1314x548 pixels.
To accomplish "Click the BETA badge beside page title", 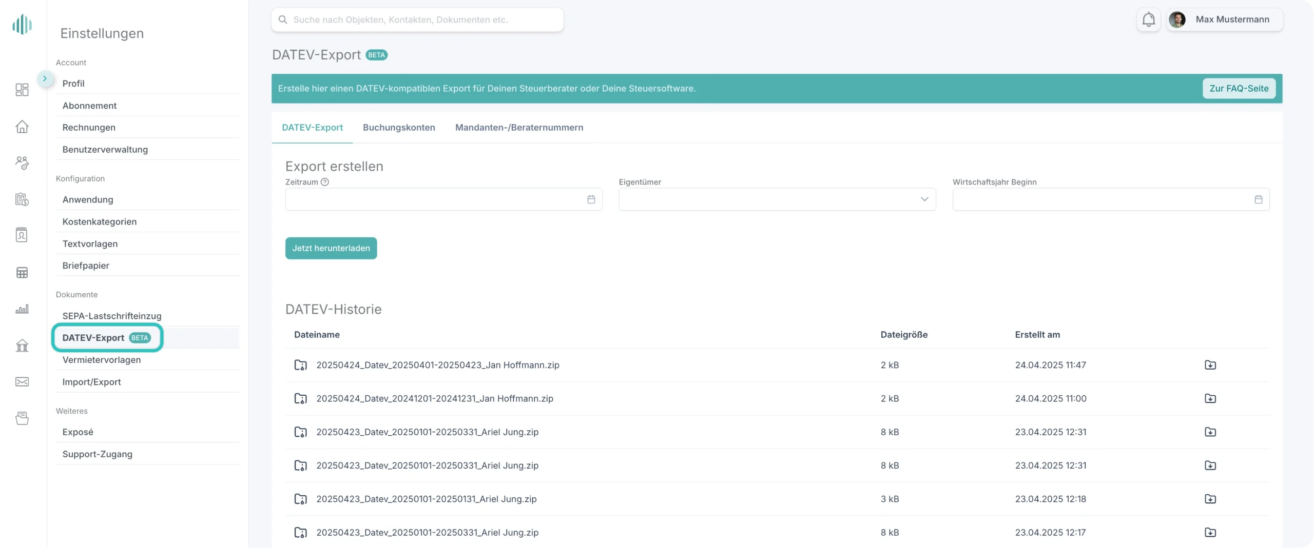I will coord(376,55).
